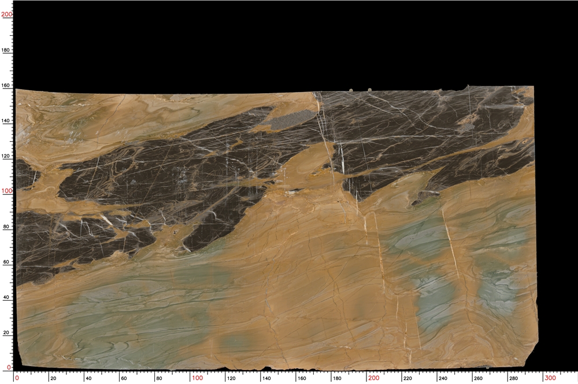Click the ruler origin 0 at the bottom-left corner

pyautogui.click(x=17, y=378)
